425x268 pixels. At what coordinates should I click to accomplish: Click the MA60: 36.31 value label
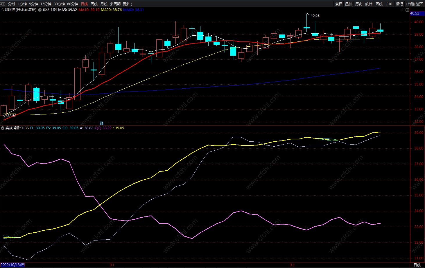(133, 10)
